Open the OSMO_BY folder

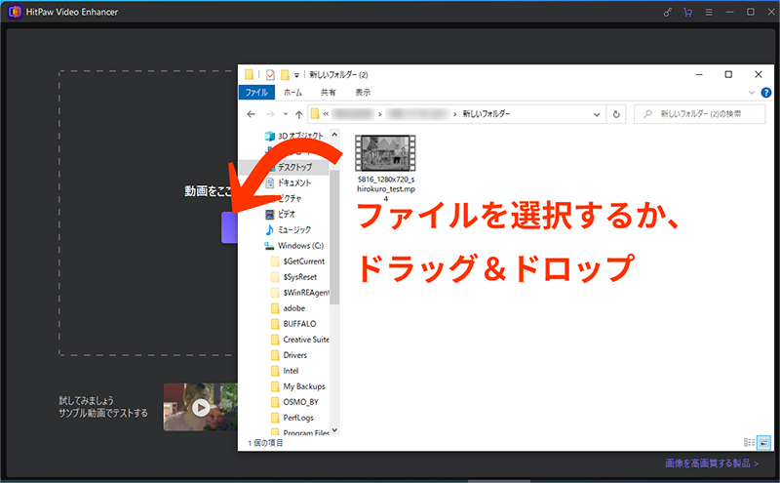300,402
